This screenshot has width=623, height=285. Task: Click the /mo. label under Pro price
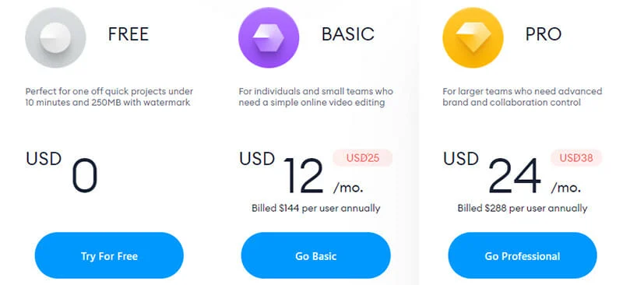(566, 187)
